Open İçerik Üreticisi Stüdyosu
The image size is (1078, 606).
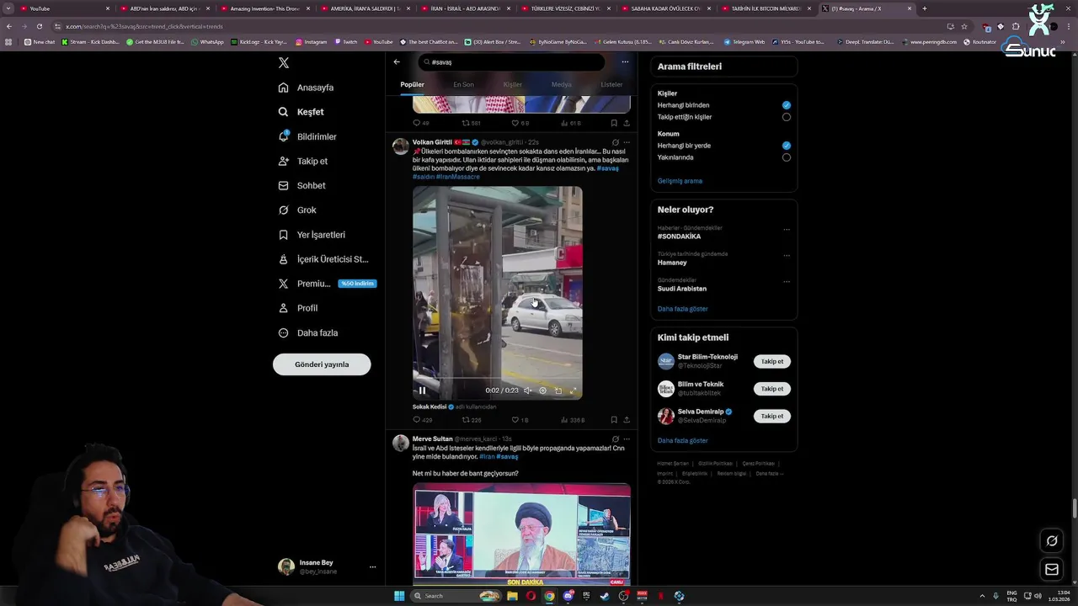pyautogui.click(x=323, y=259)
